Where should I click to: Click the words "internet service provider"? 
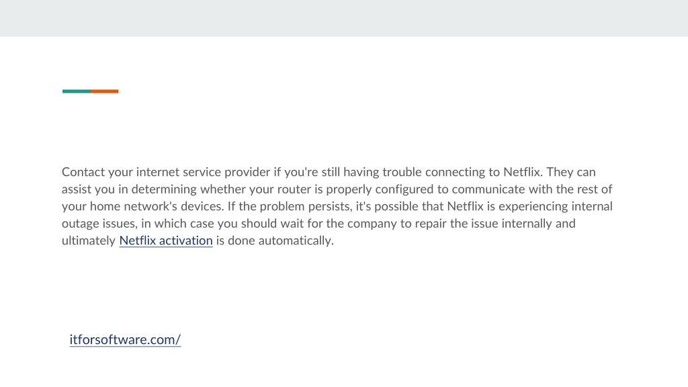point(203,172)
